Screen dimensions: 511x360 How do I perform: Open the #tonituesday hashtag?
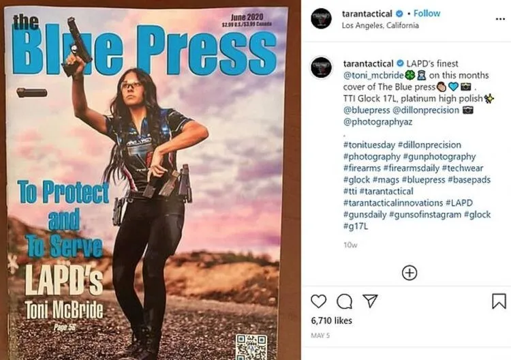(369, 145)
